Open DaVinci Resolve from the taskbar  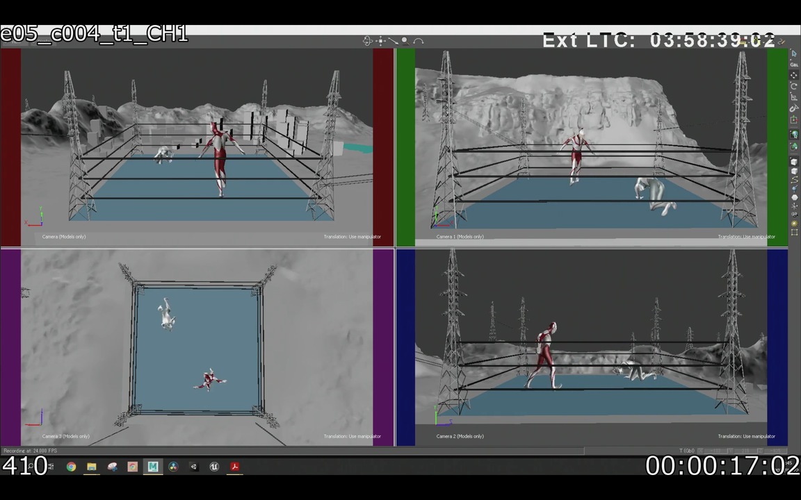(173, 467)
